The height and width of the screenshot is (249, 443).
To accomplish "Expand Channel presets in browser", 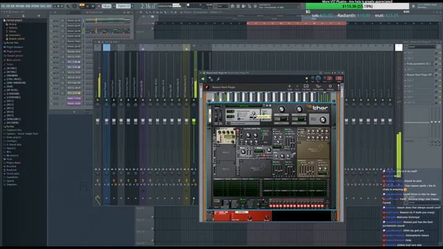I will (x=15, y=55).
